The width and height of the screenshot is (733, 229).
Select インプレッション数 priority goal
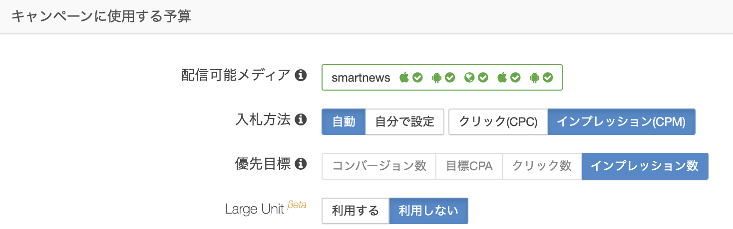tap(645, 166)
